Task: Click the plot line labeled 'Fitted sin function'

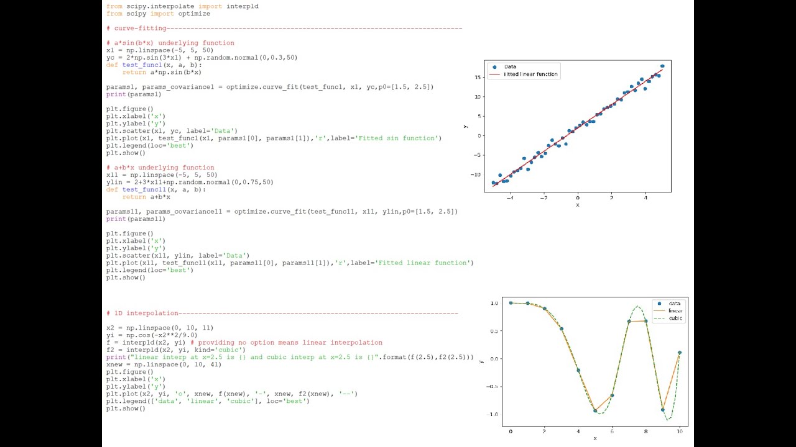Action: 274,138
